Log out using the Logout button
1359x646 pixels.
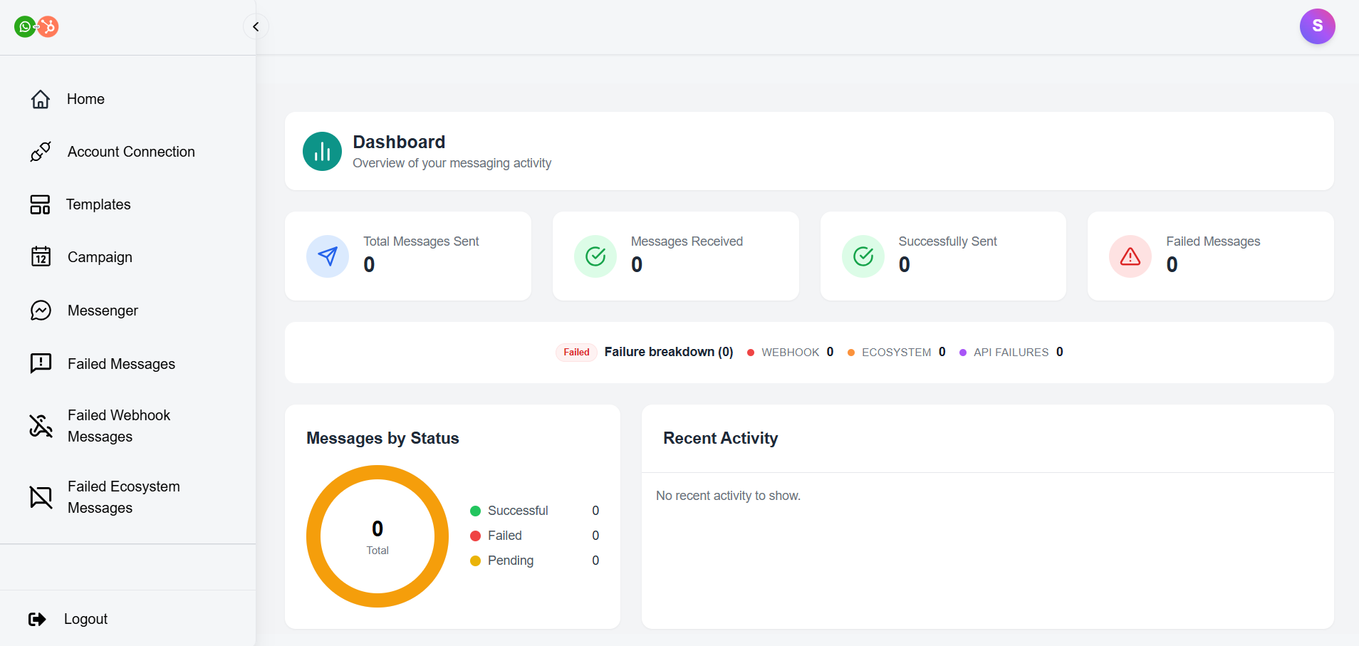click(x=69, y=619)
